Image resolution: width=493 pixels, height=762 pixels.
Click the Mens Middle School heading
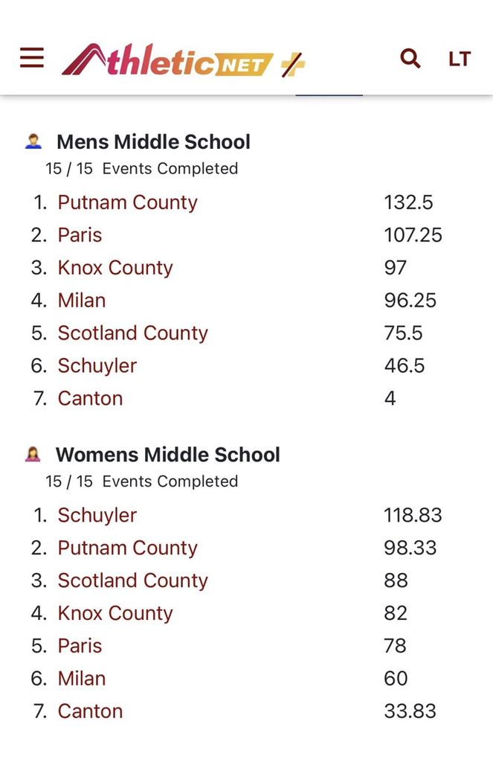[153, 142]
